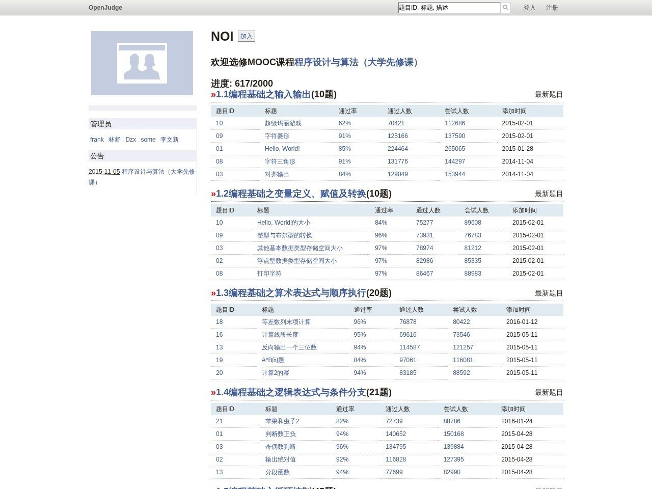Screen dimensions: 652x489
Task: Click the search magnifier icon
Action: tap(505, 8)
